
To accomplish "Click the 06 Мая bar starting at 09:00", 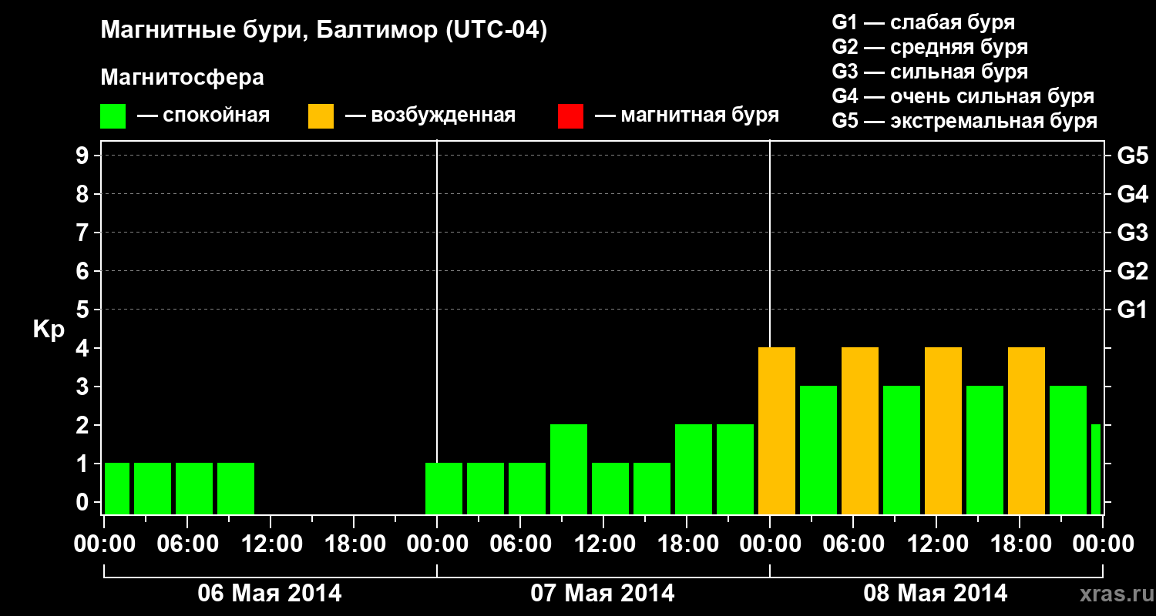I will (236, 488).
